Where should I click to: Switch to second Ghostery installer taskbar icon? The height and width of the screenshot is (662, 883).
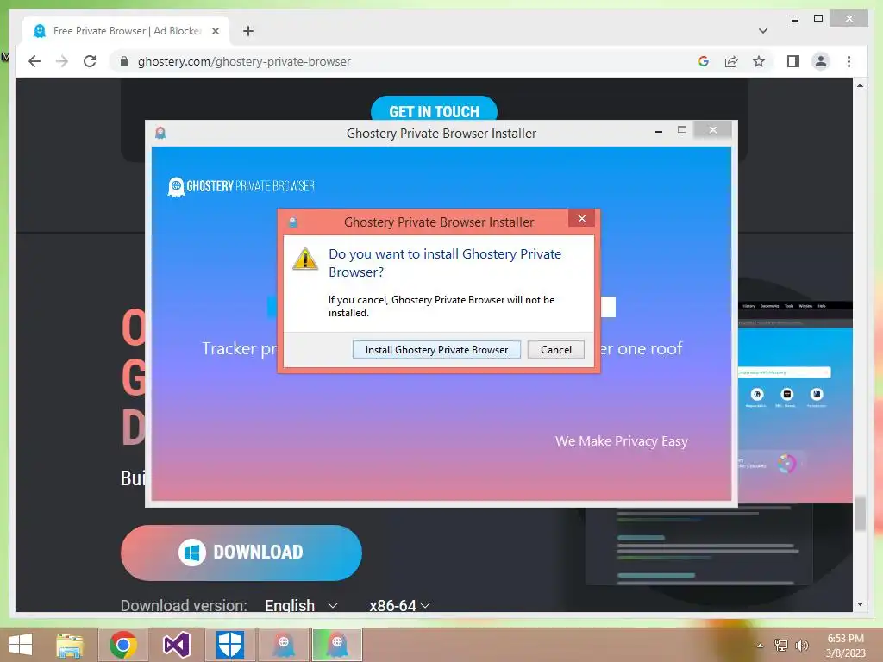[x=337, y=645]
